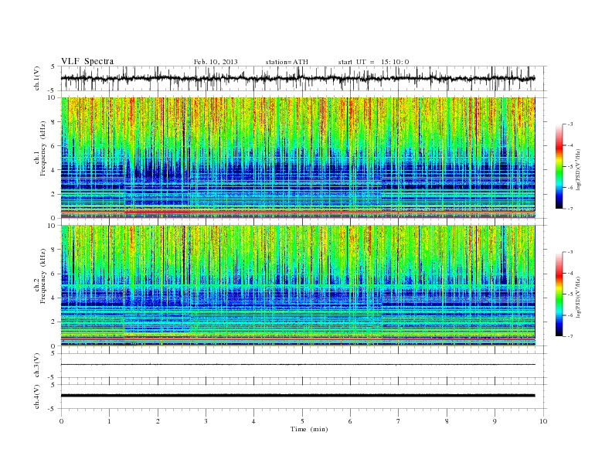Click the "ch.3(V)" axis label

click(37, 366)
